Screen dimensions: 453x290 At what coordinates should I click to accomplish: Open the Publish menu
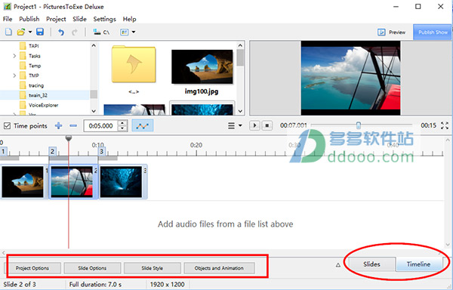tap(29, 19)
